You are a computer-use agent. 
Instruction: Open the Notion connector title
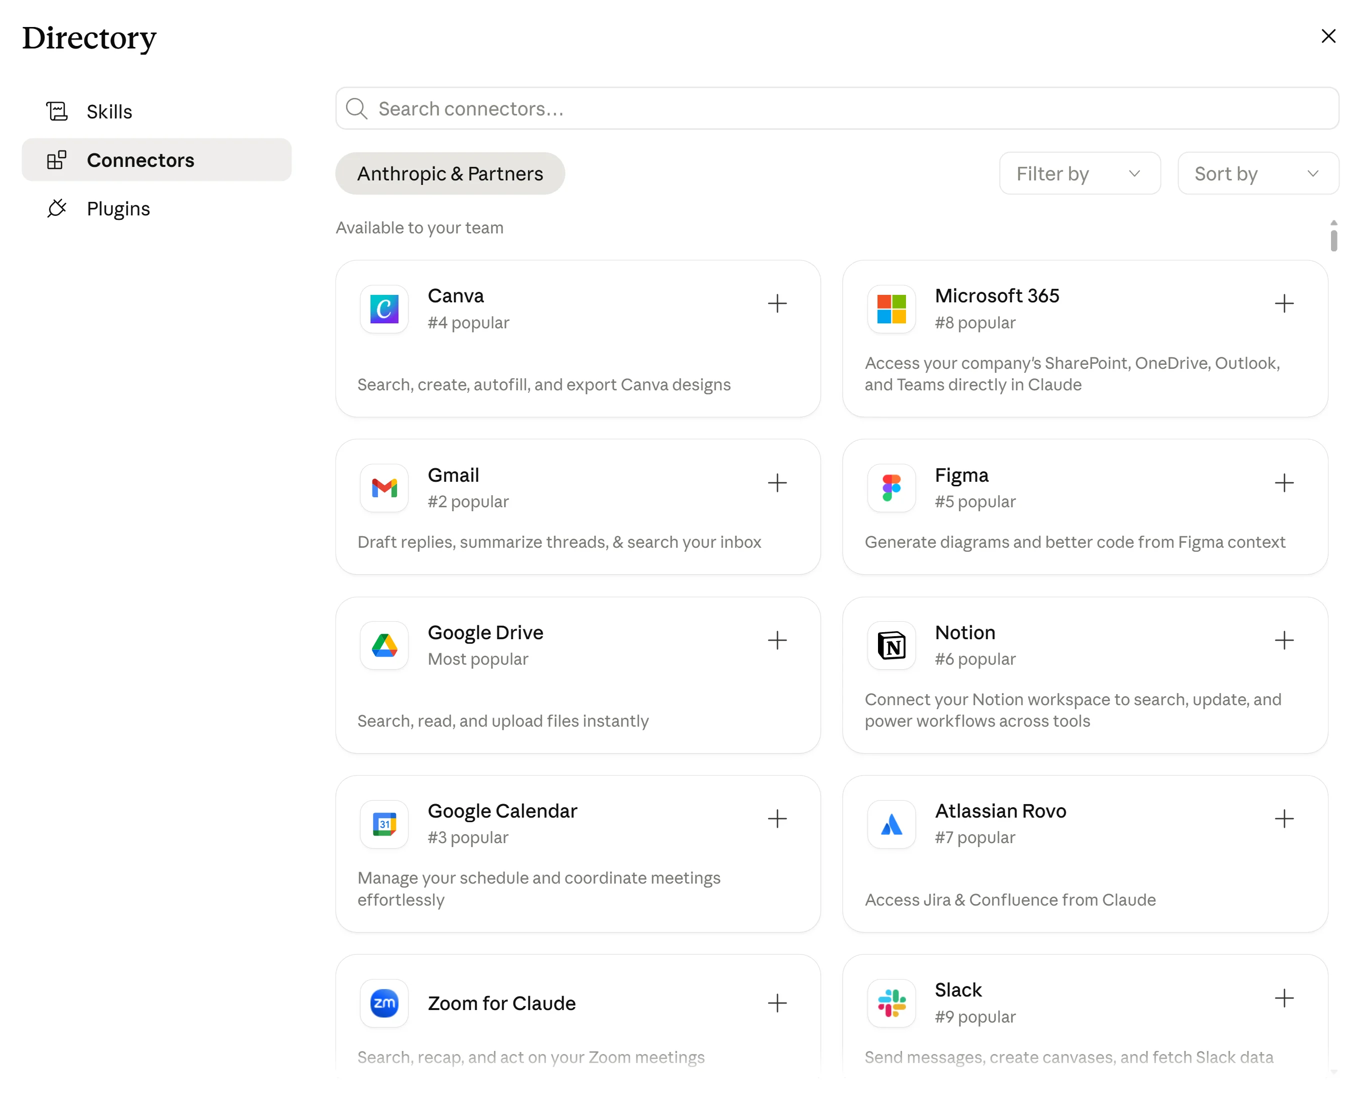coord(965,632)
